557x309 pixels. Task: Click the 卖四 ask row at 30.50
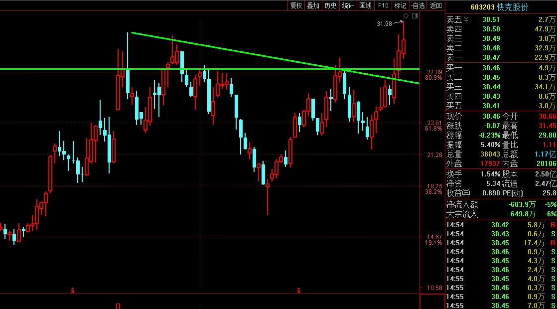pyautogui.click(x=501, y=29)
